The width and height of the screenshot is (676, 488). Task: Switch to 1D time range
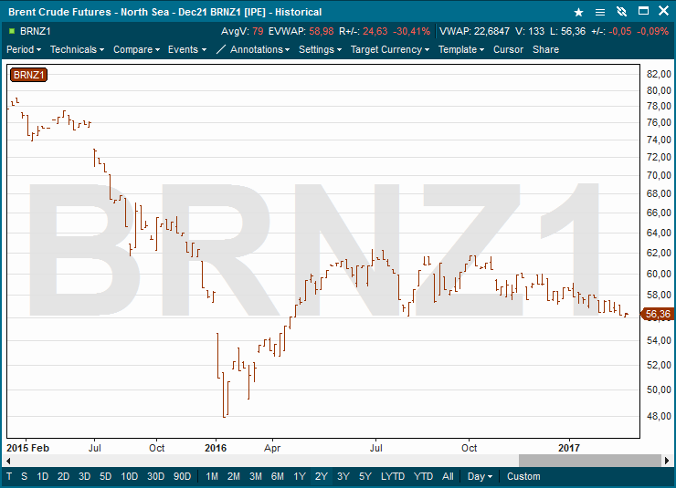(x=42, y=476)
